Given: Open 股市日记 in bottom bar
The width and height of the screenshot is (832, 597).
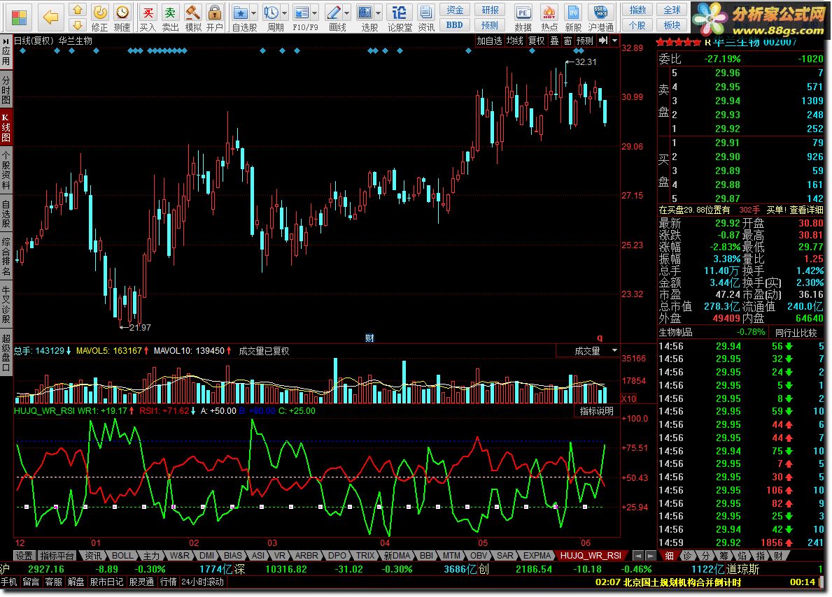Looking at the screenshot, I should tap(106, 582).
